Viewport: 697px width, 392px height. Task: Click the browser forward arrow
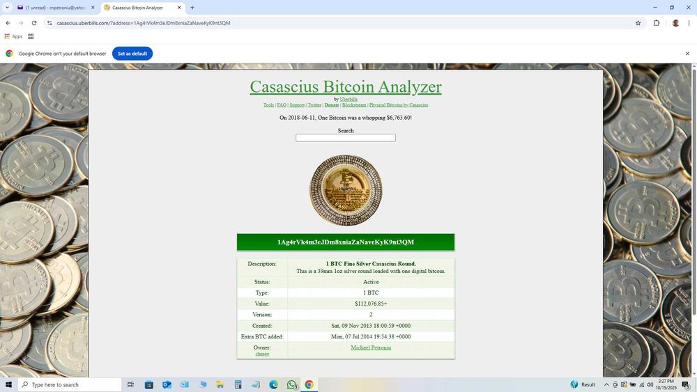21,23
